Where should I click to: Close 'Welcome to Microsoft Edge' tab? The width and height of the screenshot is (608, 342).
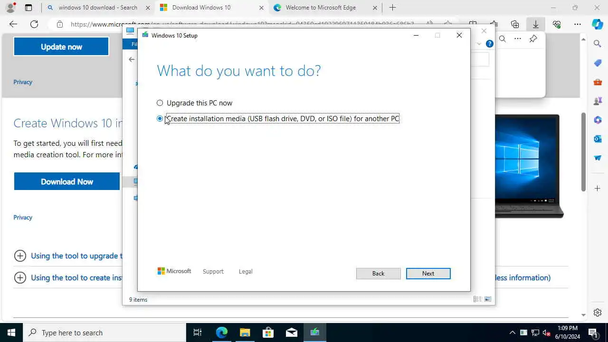click(375, 8)
